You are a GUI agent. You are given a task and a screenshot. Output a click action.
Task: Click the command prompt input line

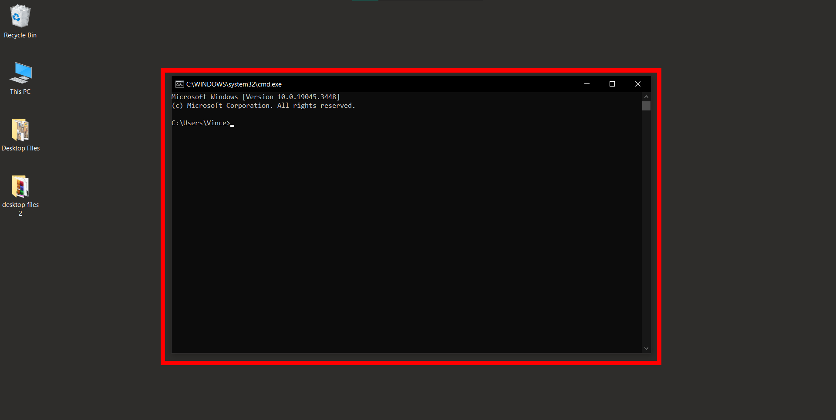(305, 123)
